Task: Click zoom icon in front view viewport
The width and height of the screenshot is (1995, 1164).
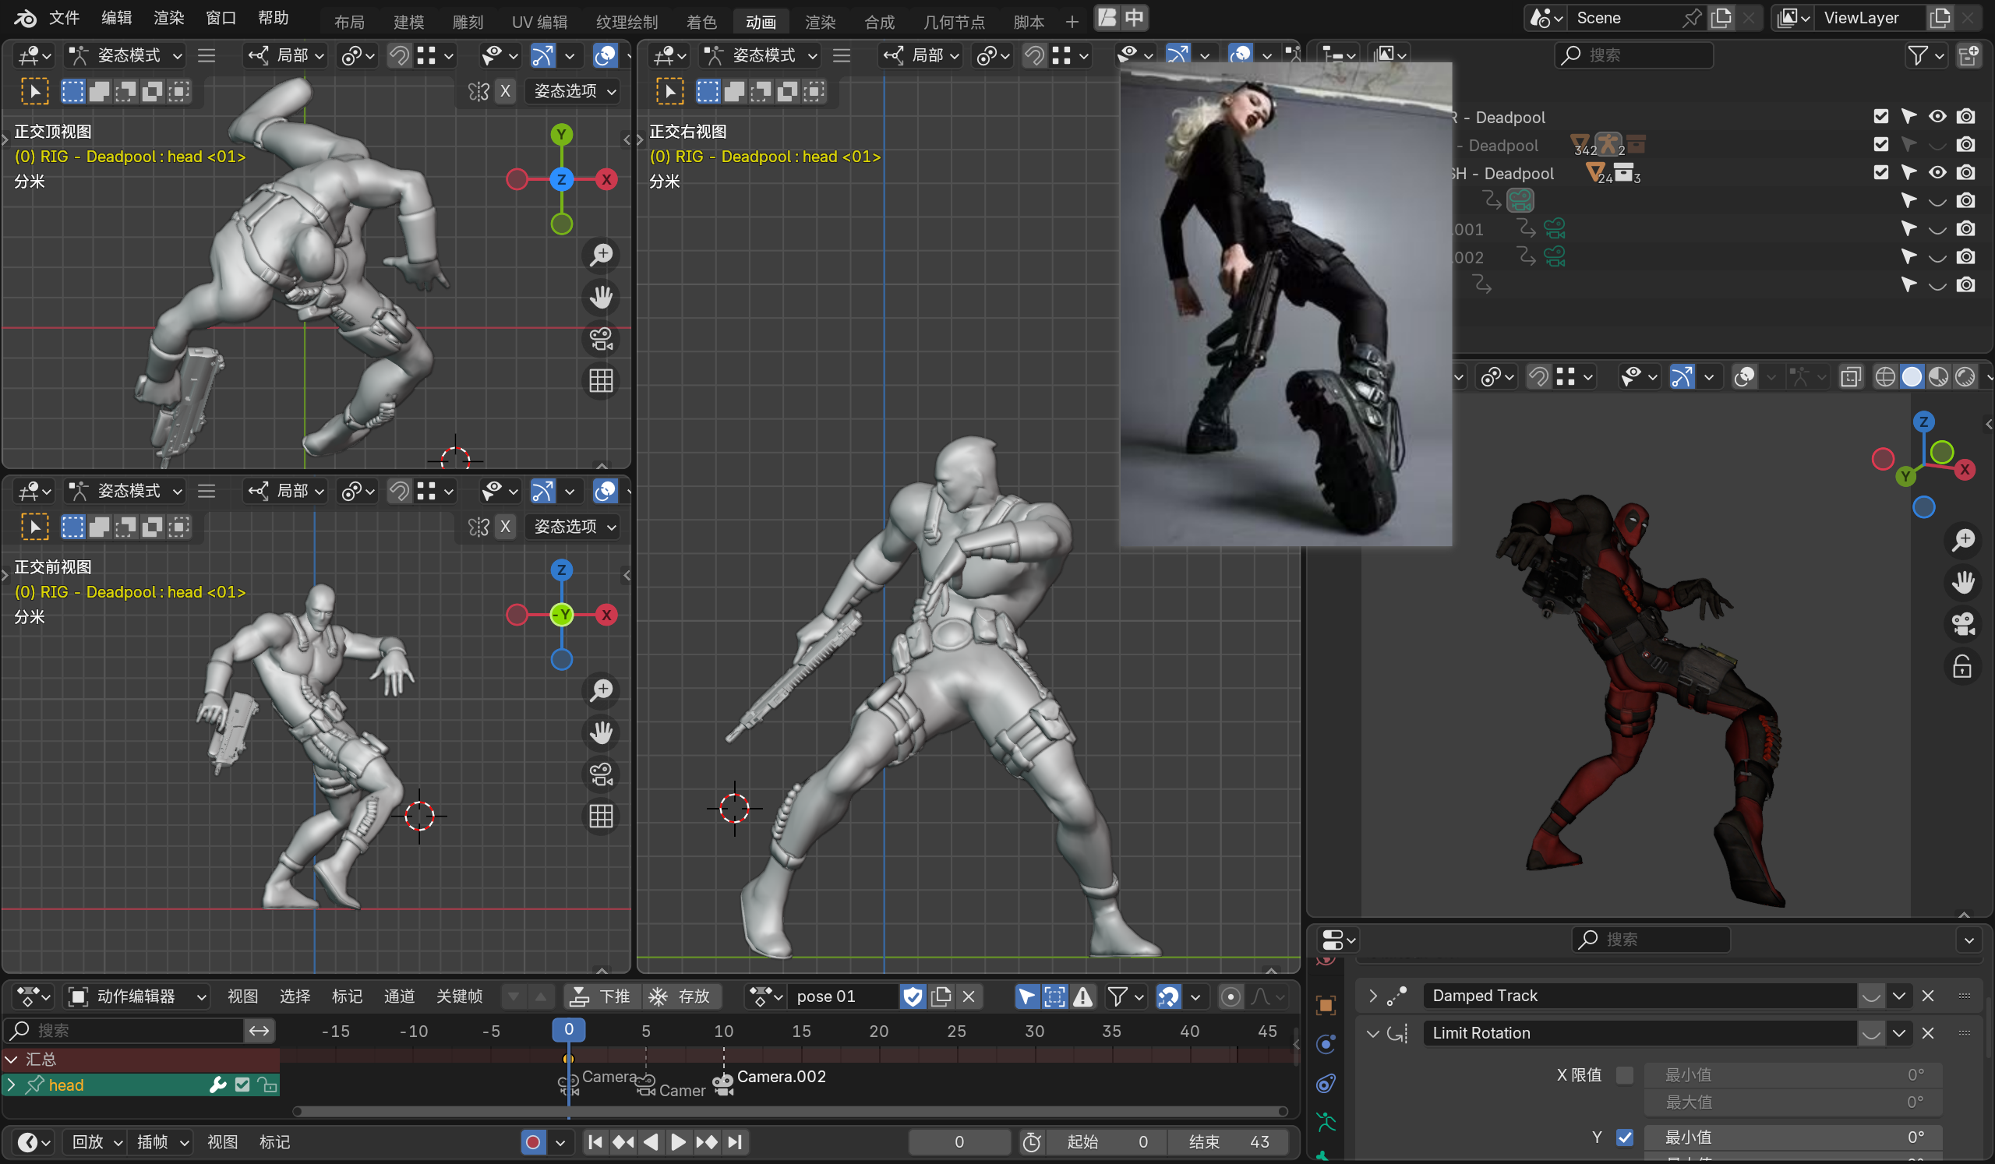Action: 602,690
